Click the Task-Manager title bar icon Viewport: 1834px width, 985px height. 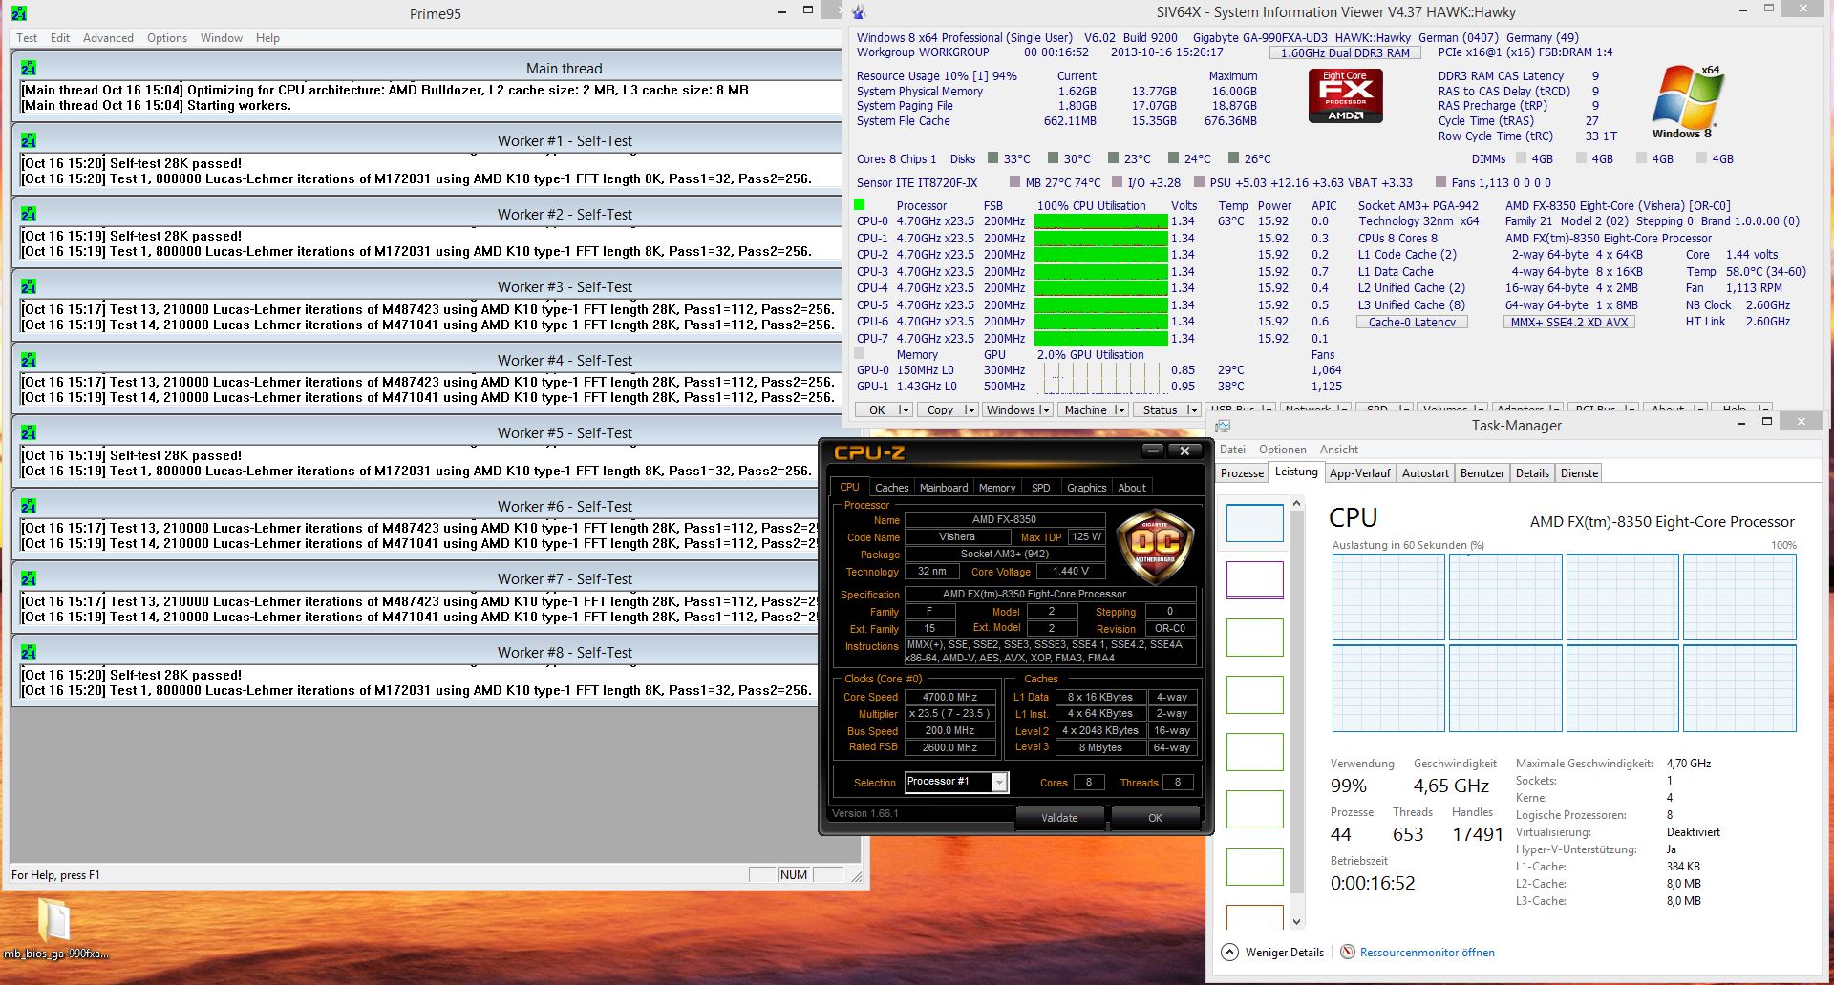(1223, 426)
